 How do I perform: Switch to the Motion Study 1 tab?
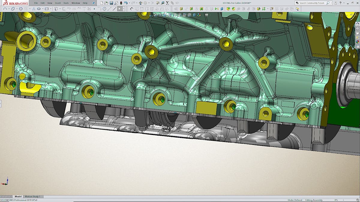click(32, 197)
